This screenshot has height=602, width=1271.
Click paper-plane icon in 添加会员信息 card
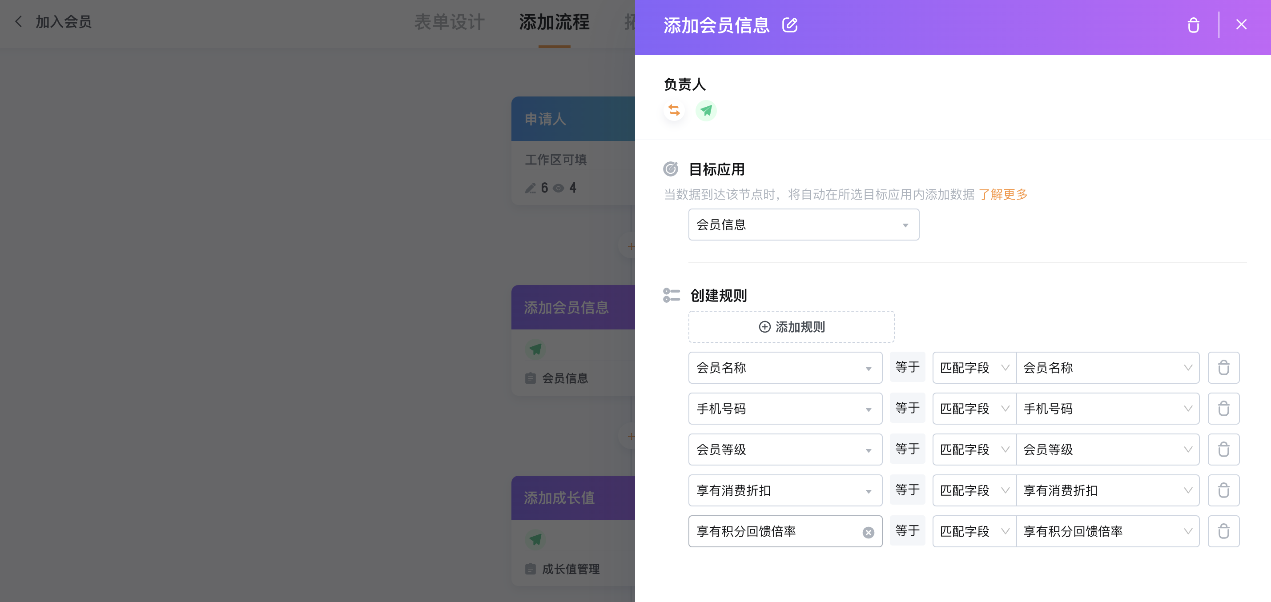tap(535, 349)
